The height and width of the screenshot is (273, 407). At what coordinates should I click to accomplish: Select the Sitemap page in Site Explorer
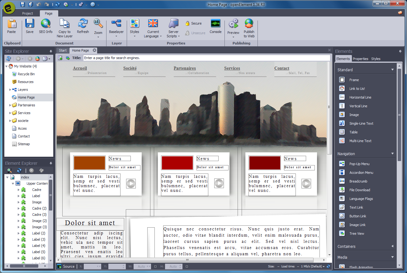click(x=21, y=144)
